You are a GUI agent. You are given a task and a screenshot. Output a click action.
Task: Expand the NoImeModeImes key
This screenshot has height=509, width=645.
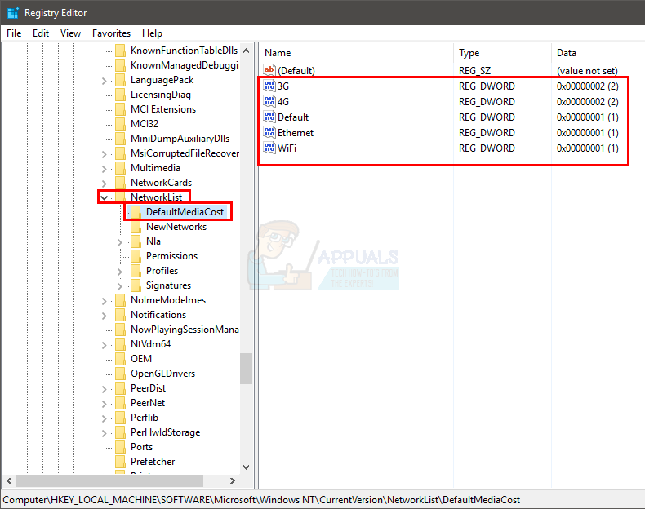[x=104, y=301]
